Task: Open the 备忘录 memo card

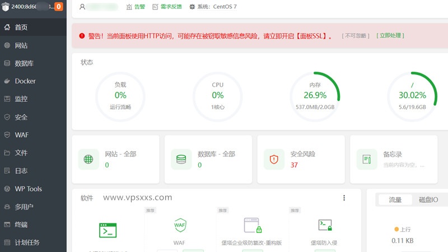Action: [x=394, y=159]
